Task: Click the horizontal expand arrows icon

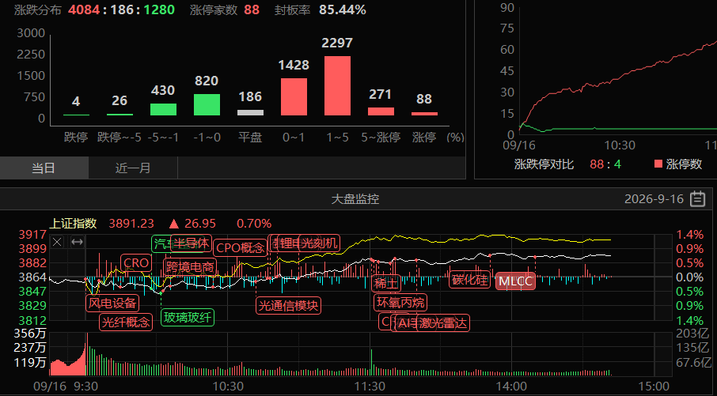Action: (x=77, y=242)
